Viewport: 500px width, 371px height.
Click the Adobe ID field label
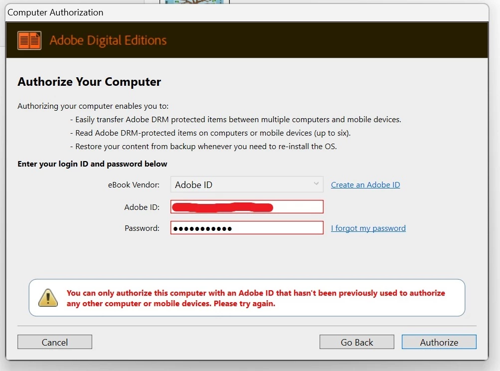click(142, 207)
